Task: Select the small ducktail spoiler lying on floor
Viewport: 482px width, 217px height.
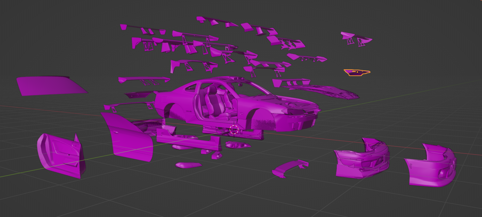Action: (289, 168)
